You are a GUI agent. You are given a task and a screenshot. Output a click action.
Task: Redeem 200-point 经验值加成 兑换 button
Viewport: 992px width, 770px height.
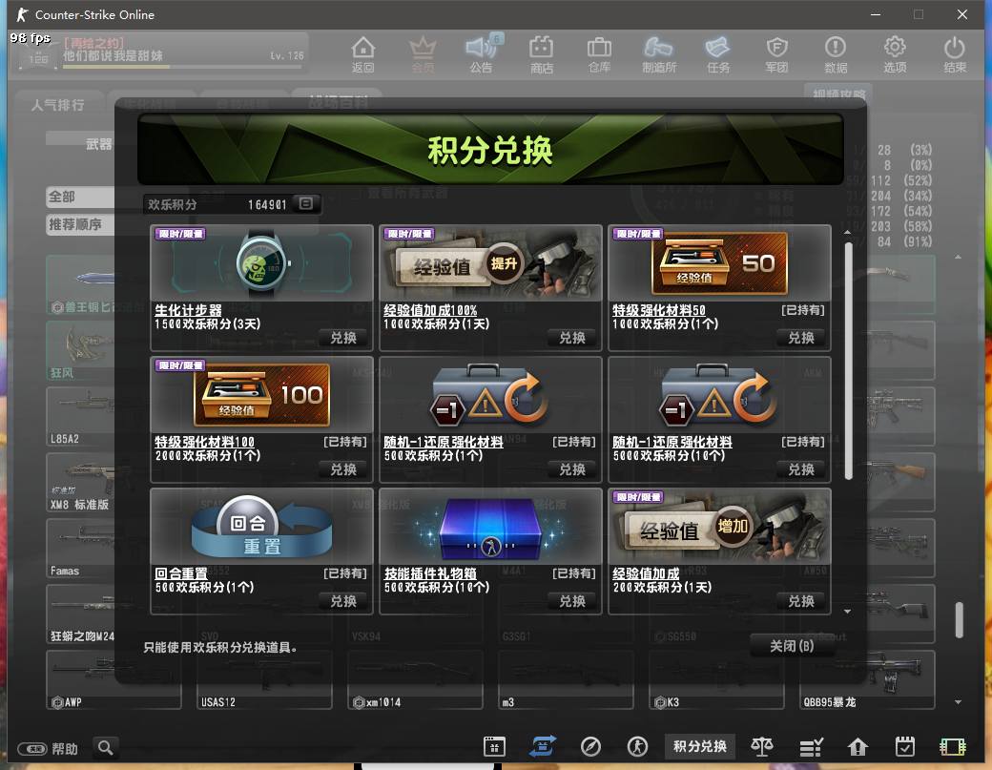[801, 601]
